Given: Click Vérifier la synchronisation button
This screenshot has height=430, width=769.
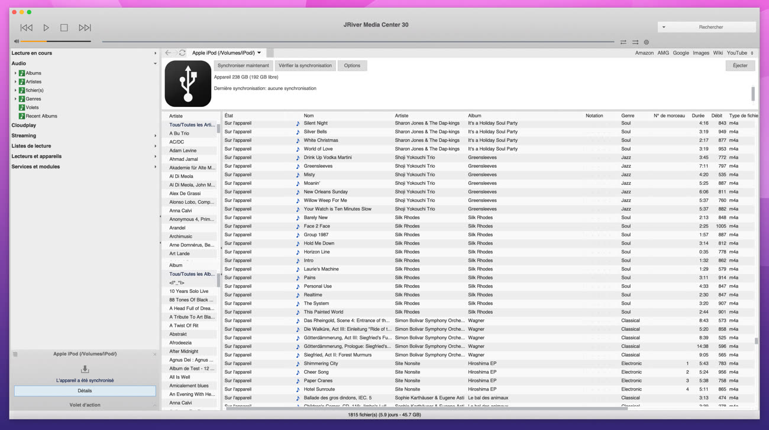Looking at the screenshot, I should point(305,66).
